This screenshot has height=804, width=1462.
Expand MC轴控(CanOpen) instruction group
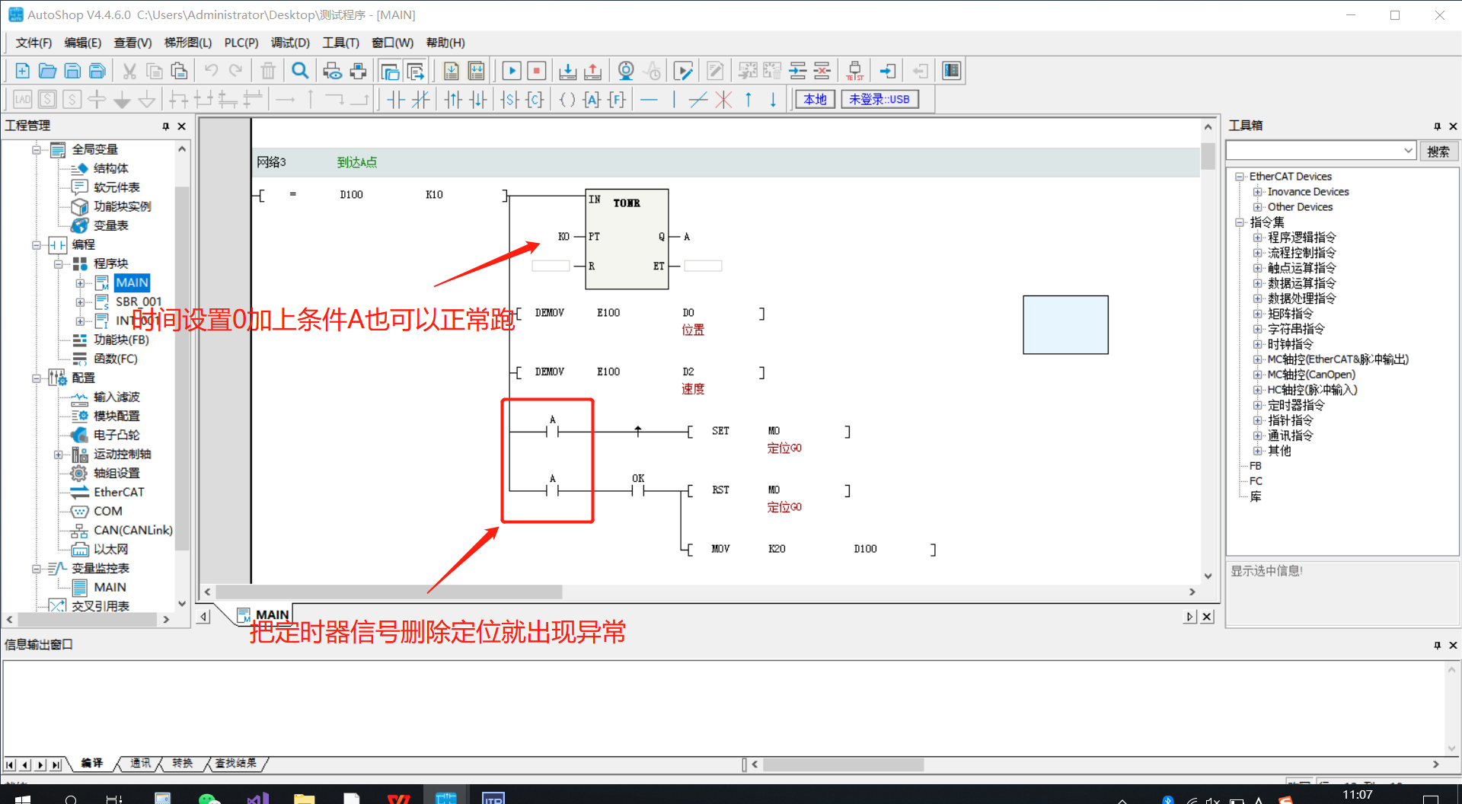(x=1258, y=375)
